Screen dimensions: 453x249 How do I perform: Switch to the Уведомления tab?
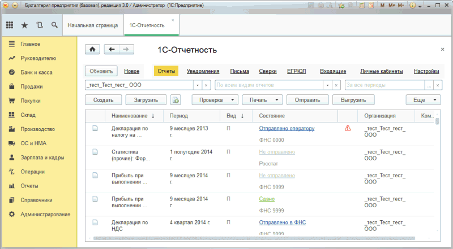pyautogui.click(x=203, y=71)
